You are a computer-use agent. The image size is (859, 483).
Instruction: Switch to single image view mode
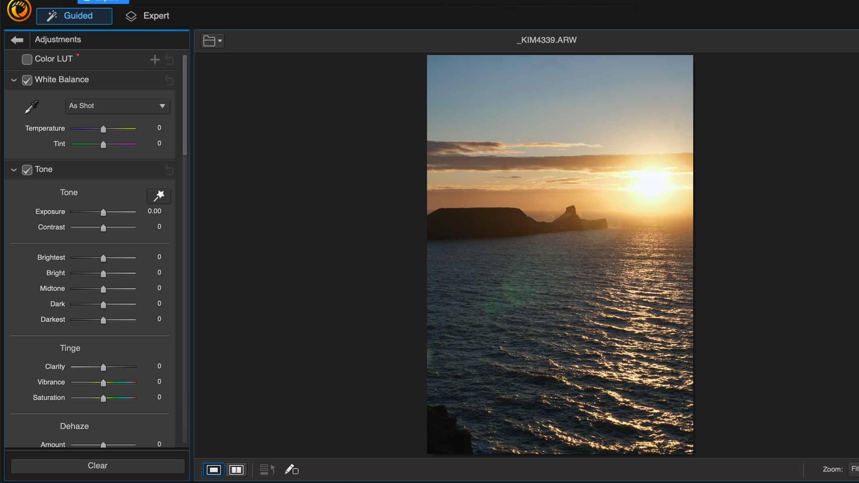(x=213, y=470)
